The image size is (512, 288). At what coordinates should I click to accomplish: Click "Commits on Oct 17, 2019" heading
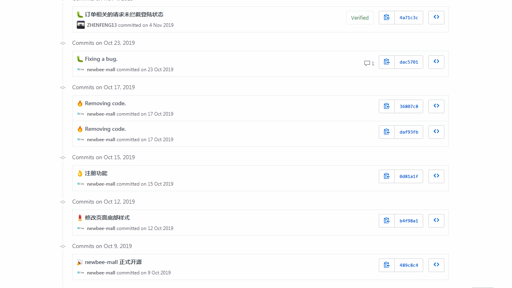click(x=104, y=87)
